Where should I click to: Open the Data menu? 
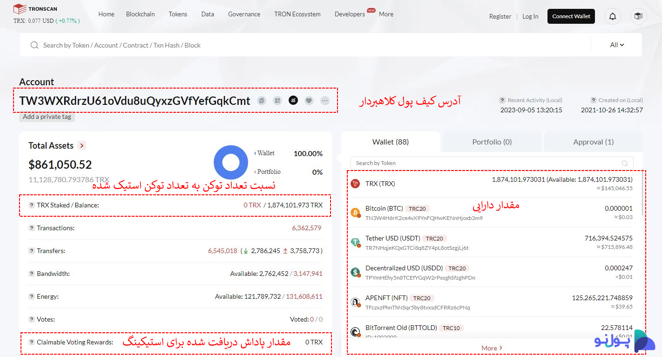tap(208, 14)
